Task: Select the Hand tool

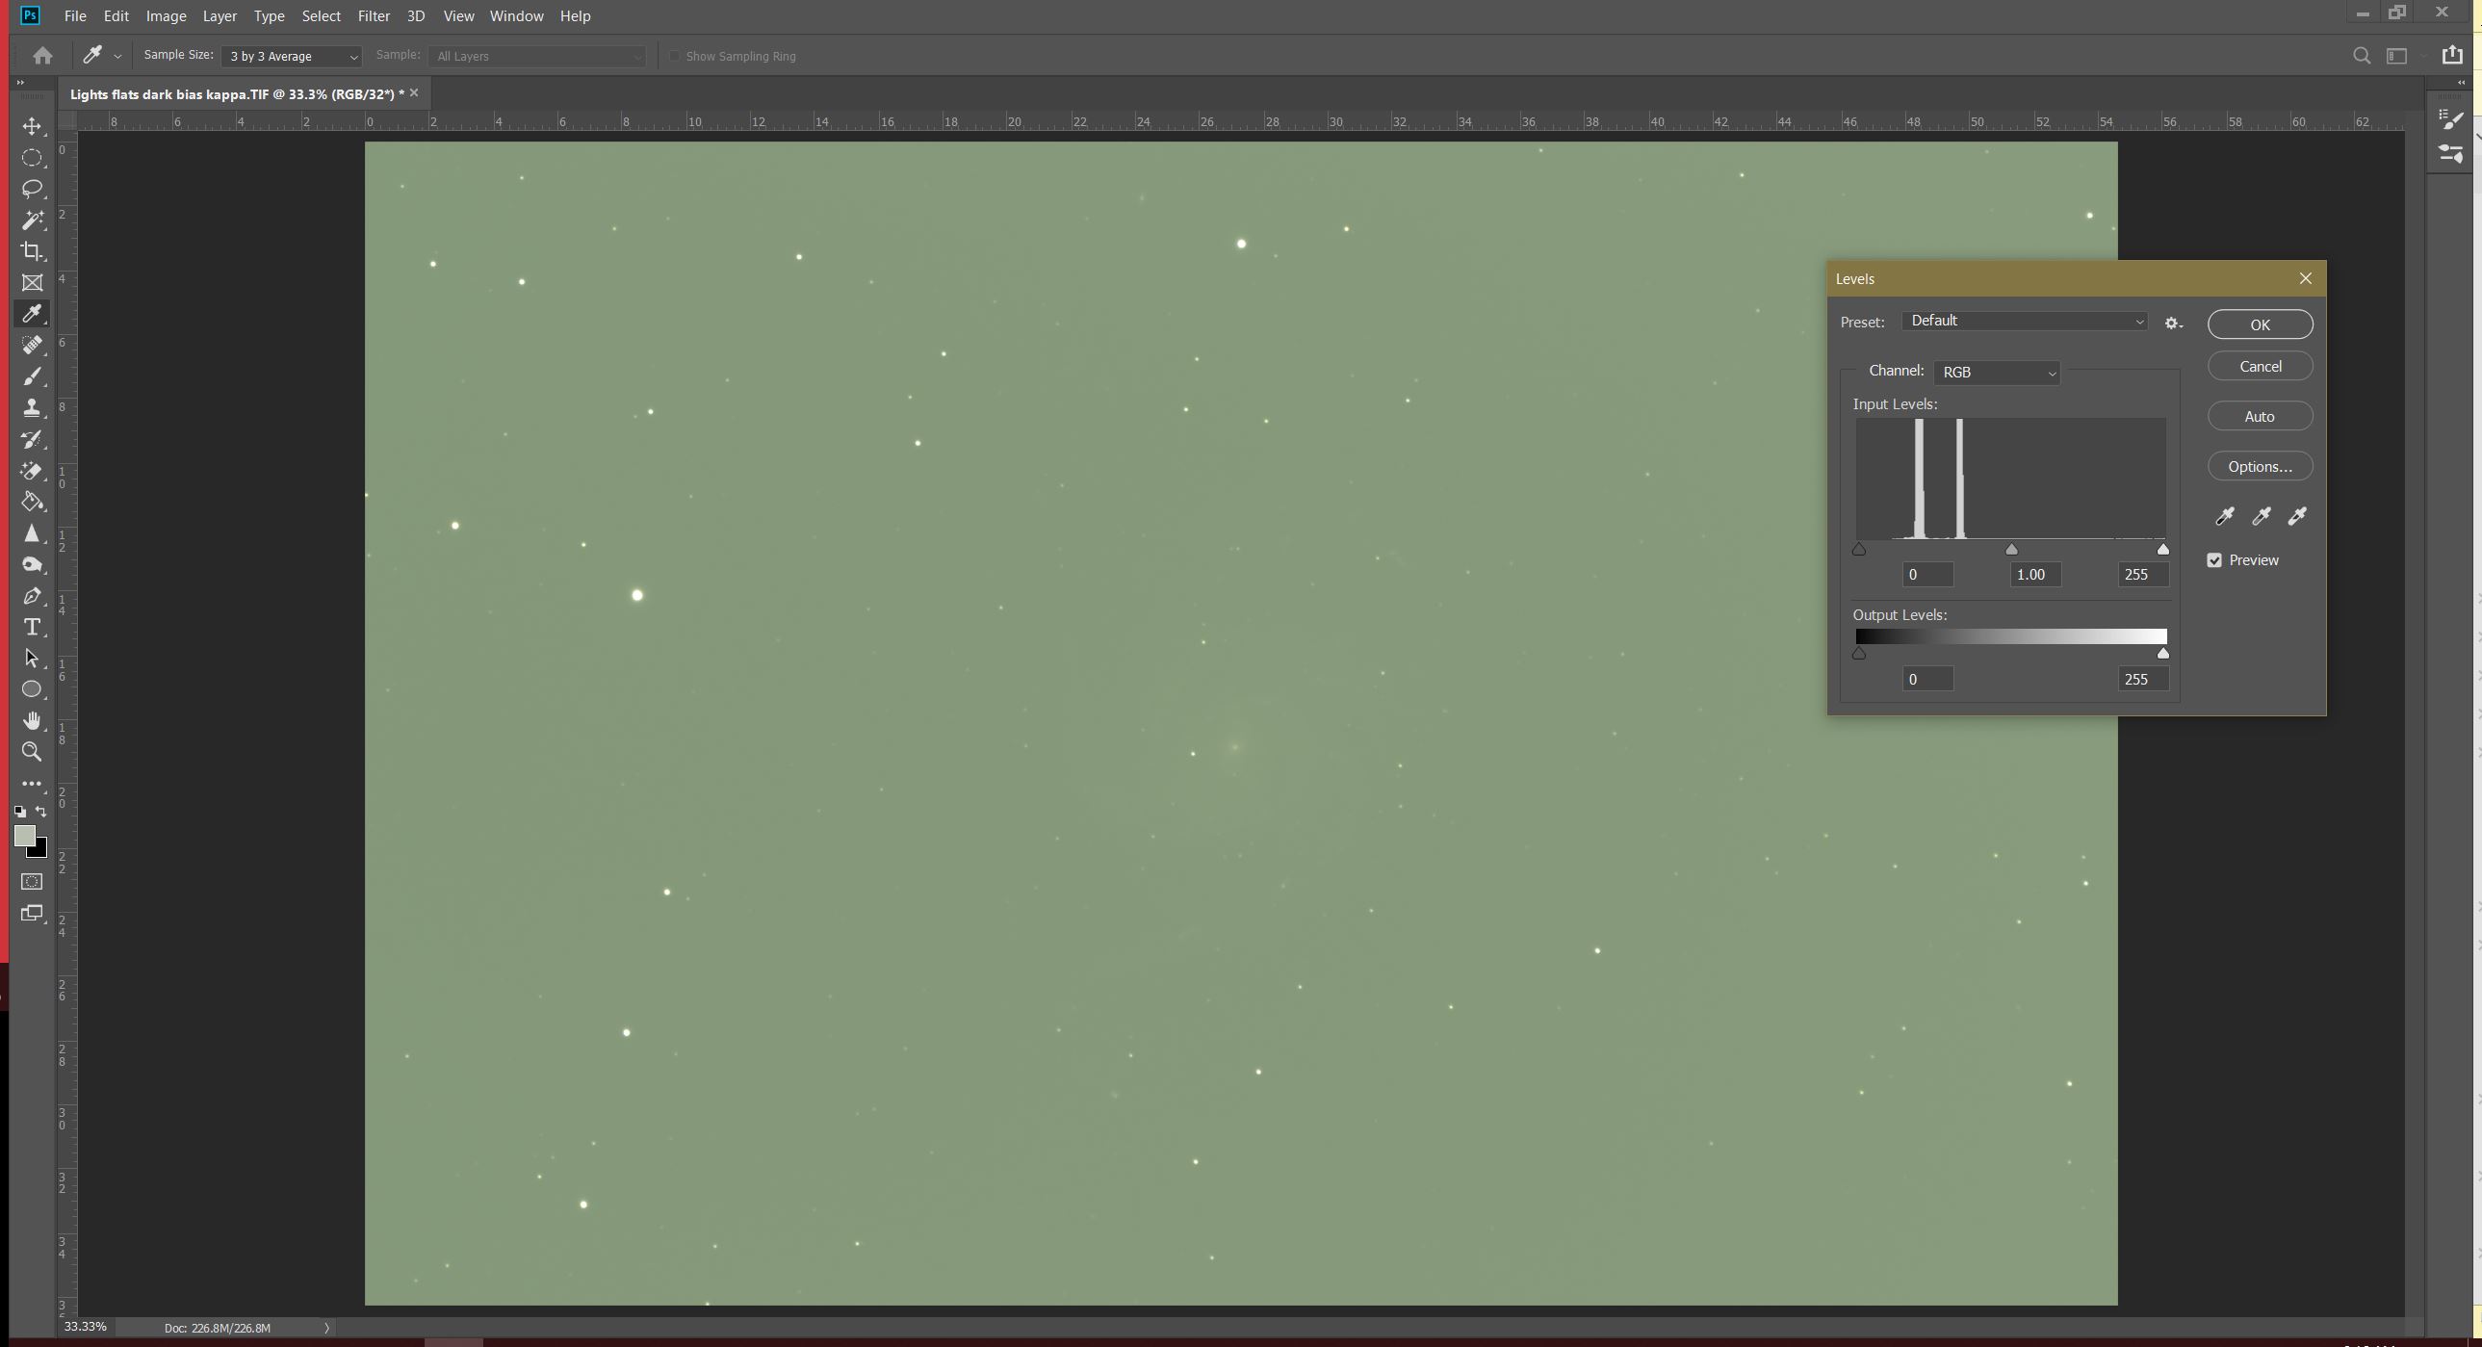Action: pyautogui.click(x=32, y=721)
